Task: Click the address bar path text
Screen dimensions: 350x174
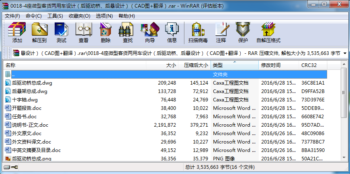Action: (180, 53)
